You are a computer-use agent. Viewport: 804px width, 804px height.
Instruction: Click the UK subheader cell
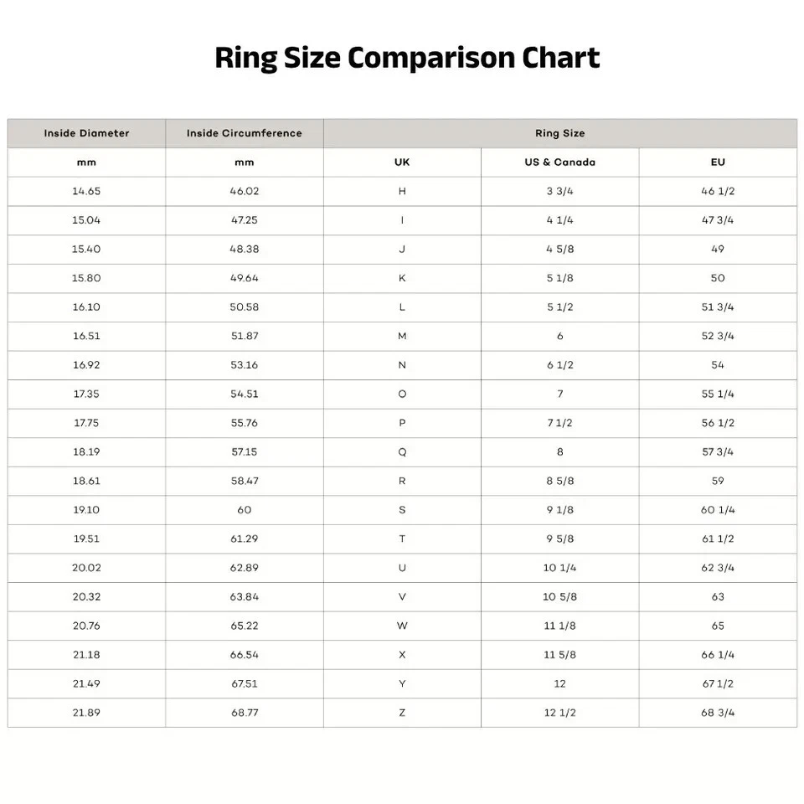402,162
